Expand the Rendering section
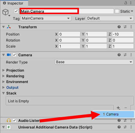The image size is (135, 133). (x=4, y=76)
